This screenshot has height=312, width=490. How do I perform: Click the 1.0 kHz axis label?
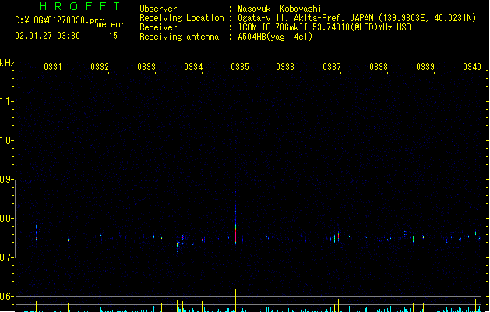[x=6, y=140]
